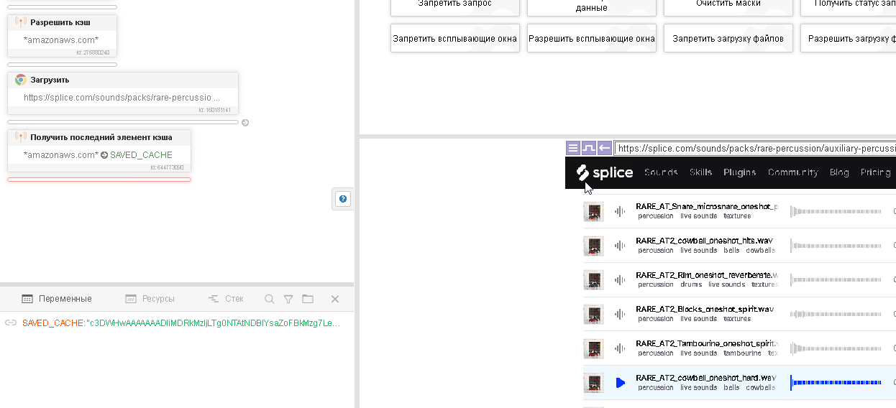
Task: Click file name RARE_AT2_Rim_oneshot_reverberate.wav
Action: (x=707, y=274)
